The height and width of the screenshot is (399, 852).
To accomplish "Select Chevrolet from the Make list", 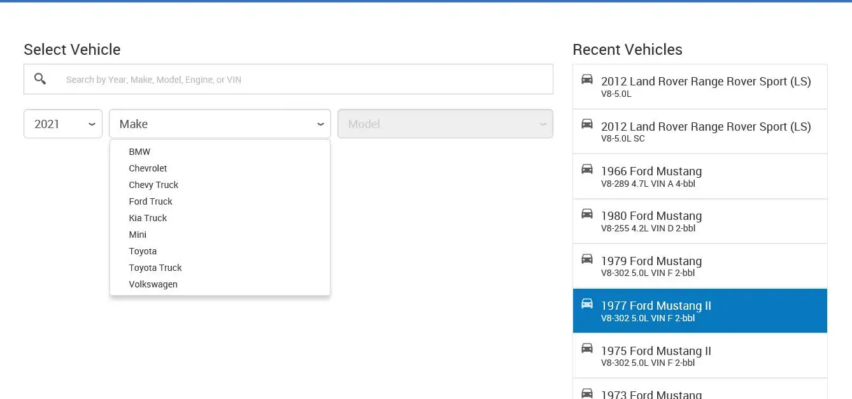I will click(x=220, y=168).
